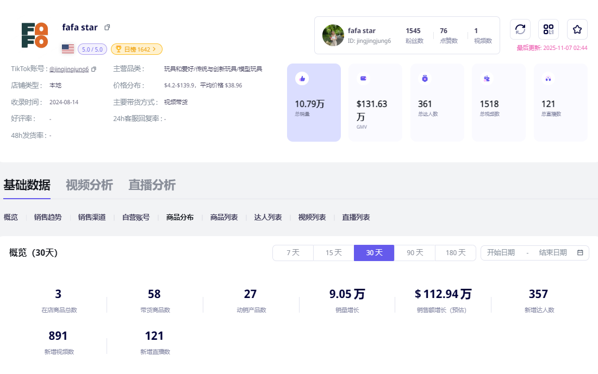Screen dimensions: 598x374
Task: Open the @jingjingjung6 TikTok account link
Action: pos(69,69)
